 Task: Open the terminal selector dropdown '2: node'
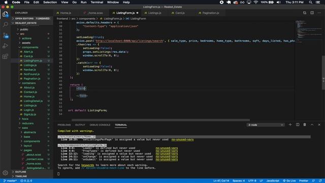[266, 125]
